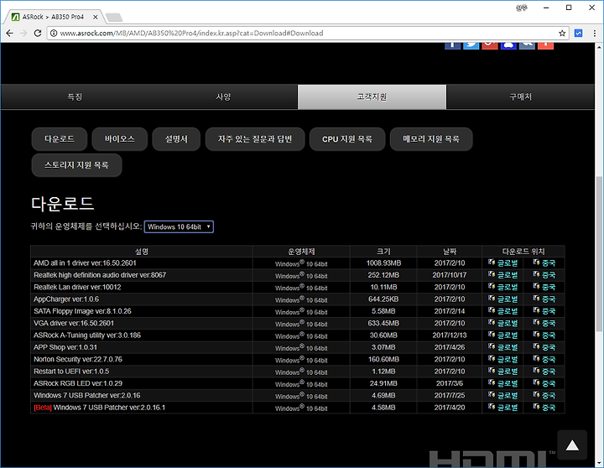604x468 pixels.
Task: Click text 'Realtek high definition audio driver ver:8067'
Action: 100,275
